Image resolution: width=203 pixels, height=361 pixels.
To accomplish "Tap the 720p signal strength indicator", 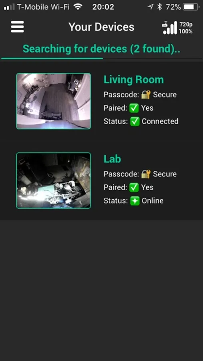I will point(177,28).
